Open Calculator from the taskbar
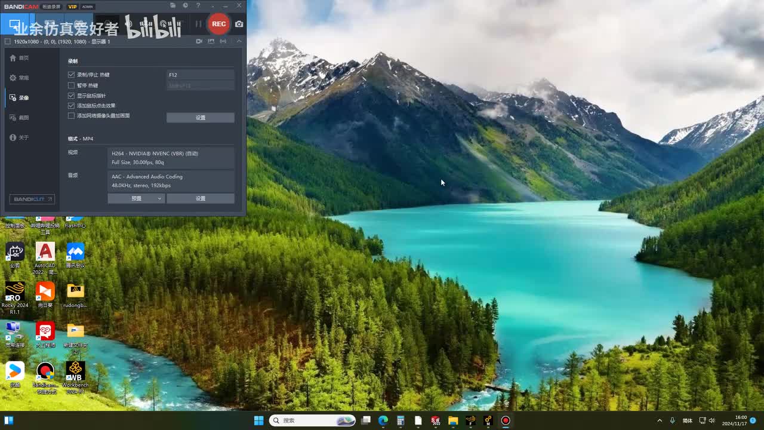This screenshot has width=764, height=430. coord(401,420)
